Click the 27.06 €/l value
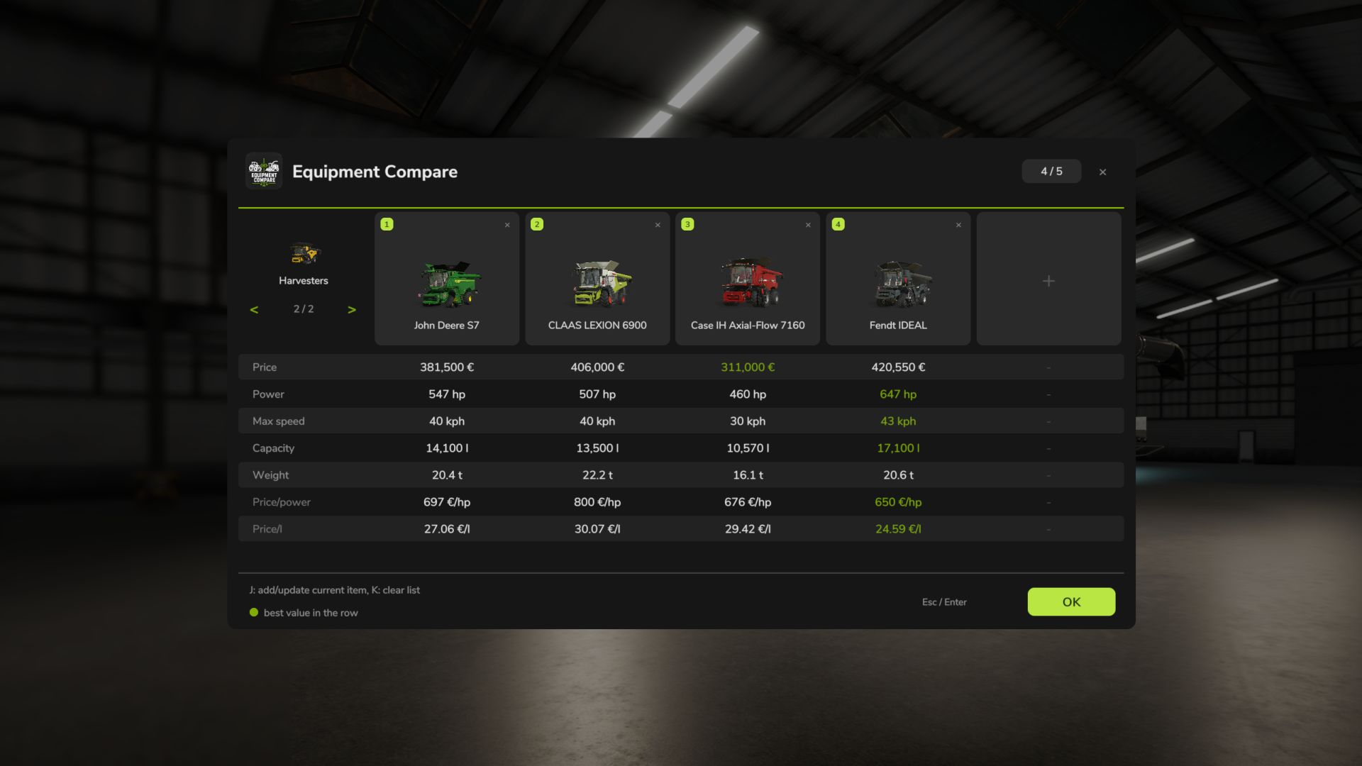The width and height of the screenshot is (1362, 766). click(x=447, y=528)
